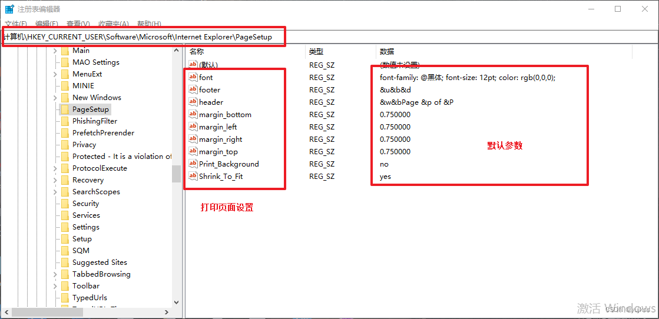Click the folder icon of PageSetup key
The width and height of the screenshot is (659, 319).
[x=64, y=109]
